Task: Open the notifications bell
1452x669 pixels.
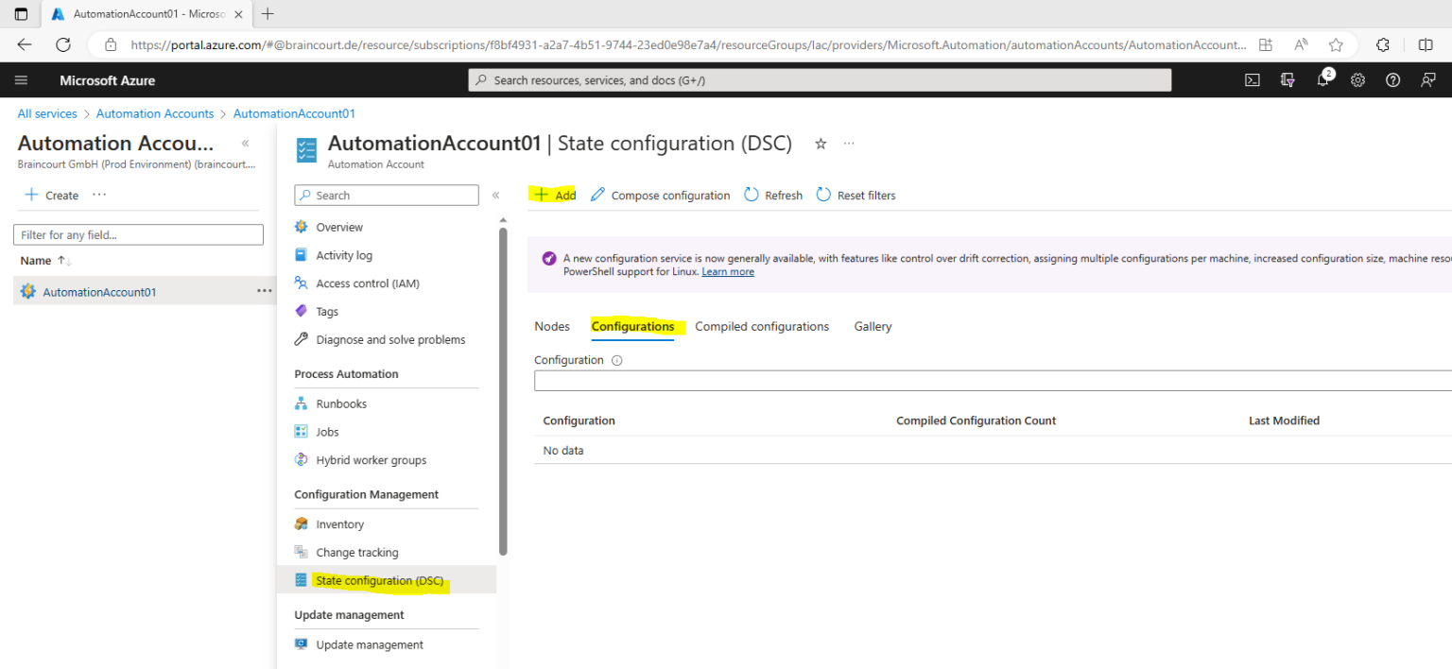Action: point(1322,80)
